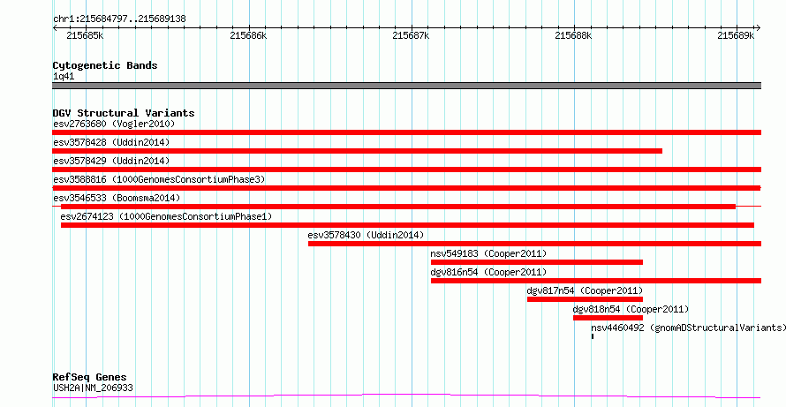Open the esv3578428 (Uddin2014) label
This screenshot has width=786, height=407.
[111, 142]
